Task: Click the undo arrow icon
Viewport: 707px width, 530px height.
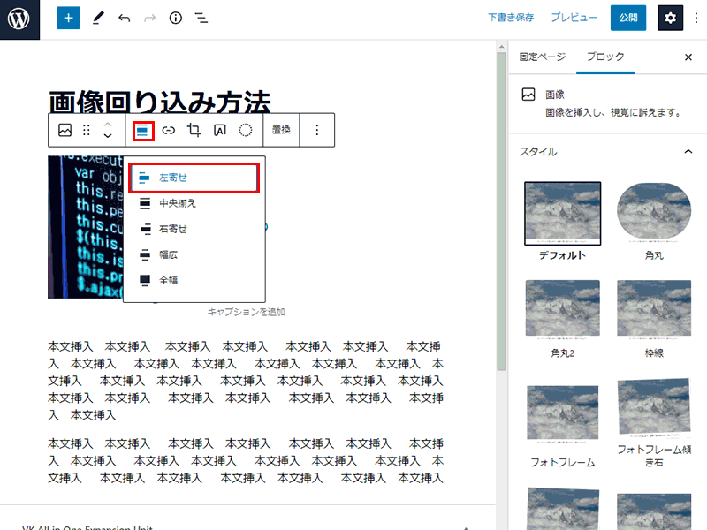Action: 125,19
